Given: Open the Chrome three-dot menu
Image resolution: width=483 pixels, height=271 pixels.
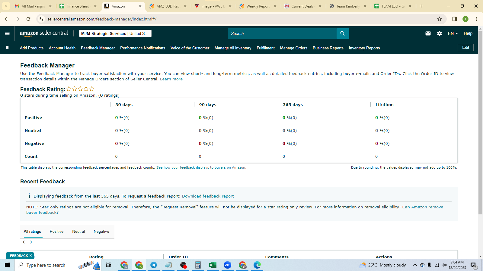Looking at the screenshot, I should pos(476,19).
